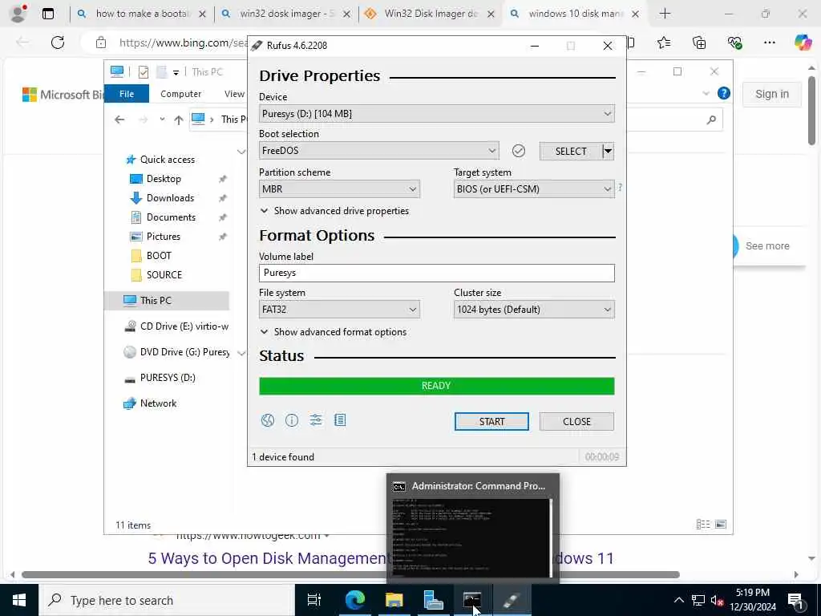
Task: Open Rufus application settings sliders icon
Action: (x=316, y=420)
